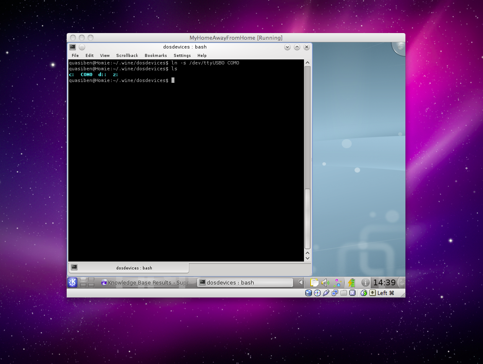The height and width of the screenshot is (364, 483).
Task: Open the KDE kickoff launcher menu
Action: (x=73, y=282)
